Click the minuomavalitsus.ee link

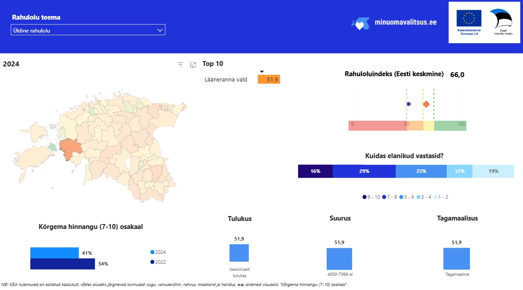click(406, 22)
